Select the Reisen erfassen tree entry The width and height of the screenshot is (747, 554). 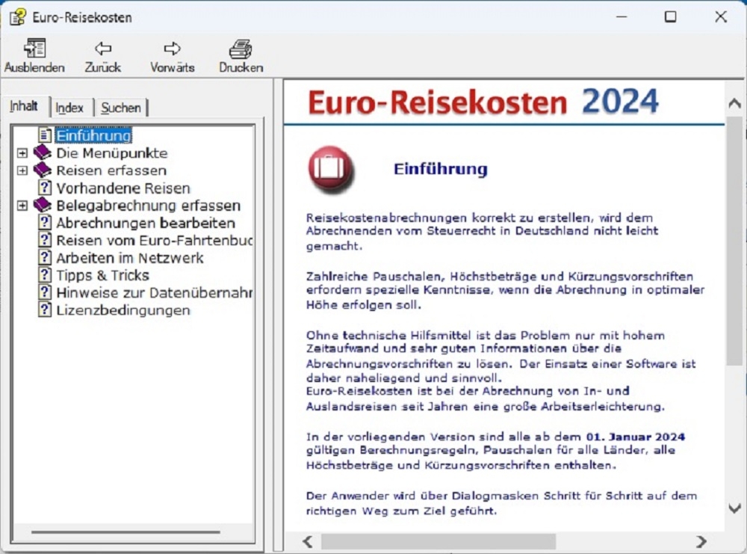pyautogui.click(x=111, y=170)
